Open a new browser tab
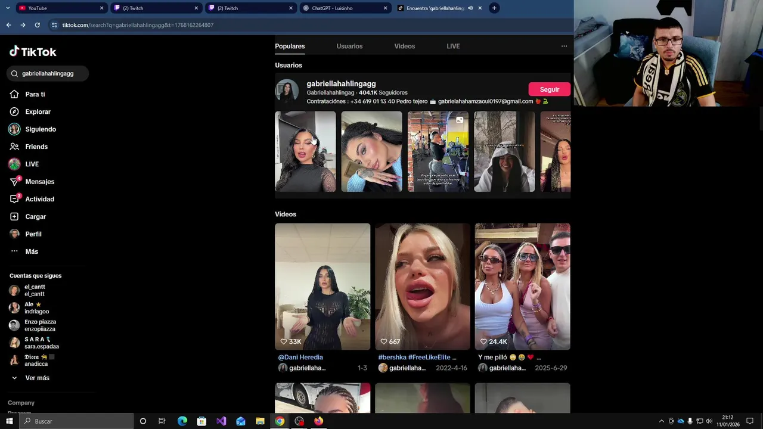The width and height of the screenshot is (763, 429). (x=494, y=8)
